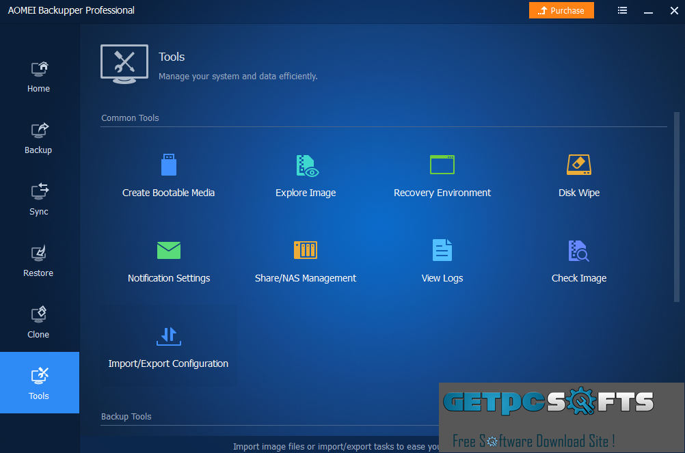Click the tools list vertical scrollbar
685x453 pixels.
(676, 207)
